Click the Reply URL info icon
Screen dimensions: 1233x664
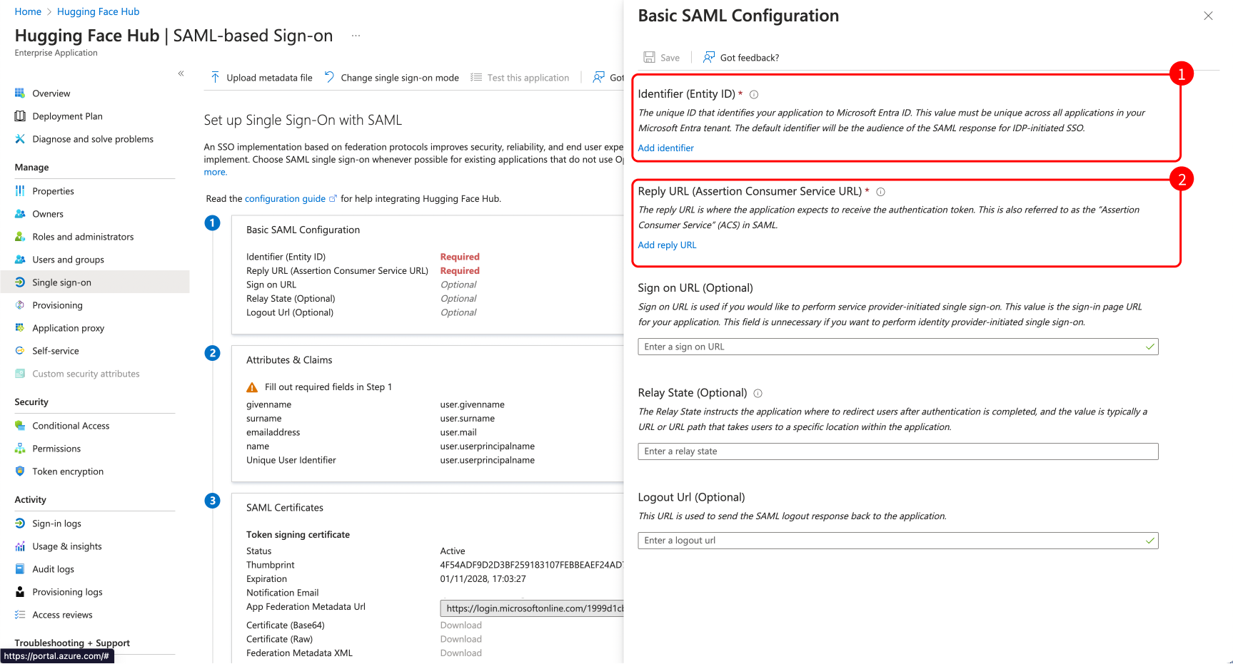880,192
